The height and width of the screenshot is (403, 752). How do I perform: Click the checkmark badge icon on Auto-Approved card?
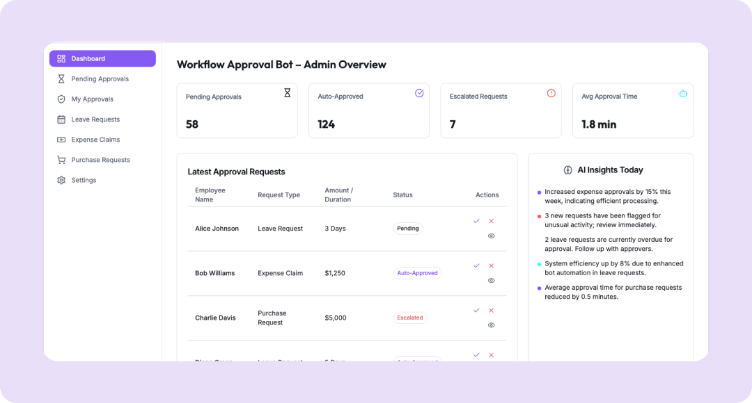[419, 93]
